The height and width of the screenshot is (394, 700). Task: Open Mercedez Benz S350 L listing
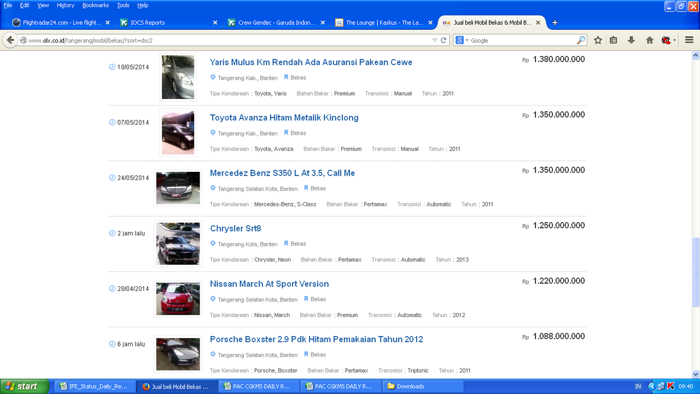click(x=282, y=173)
